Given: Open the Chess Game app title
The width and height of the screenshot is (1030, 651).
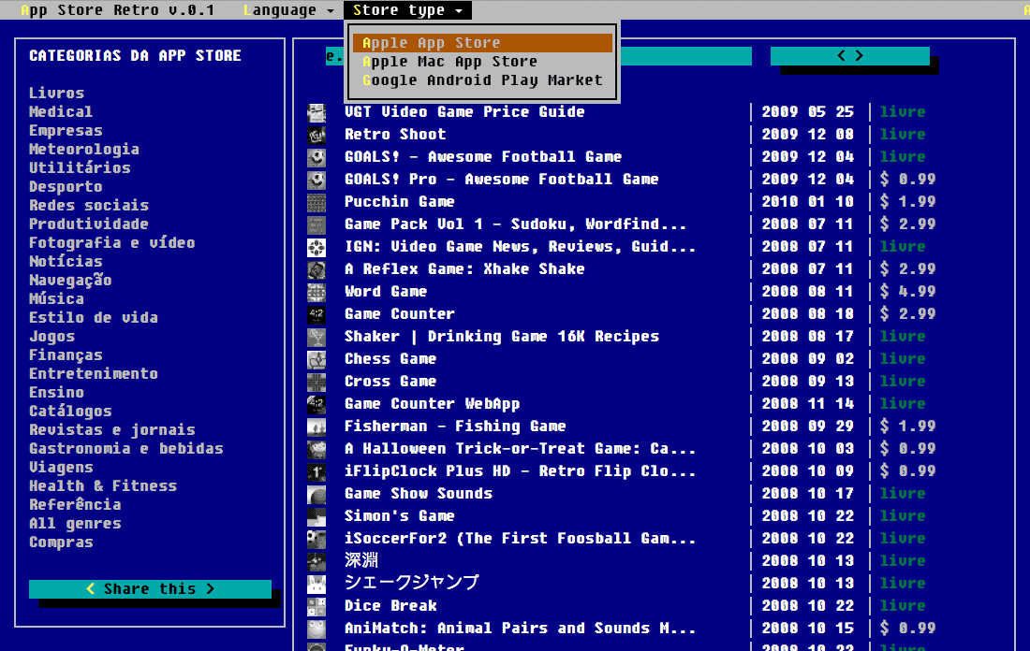Looking at the screenshot, I should coord(390,359).
